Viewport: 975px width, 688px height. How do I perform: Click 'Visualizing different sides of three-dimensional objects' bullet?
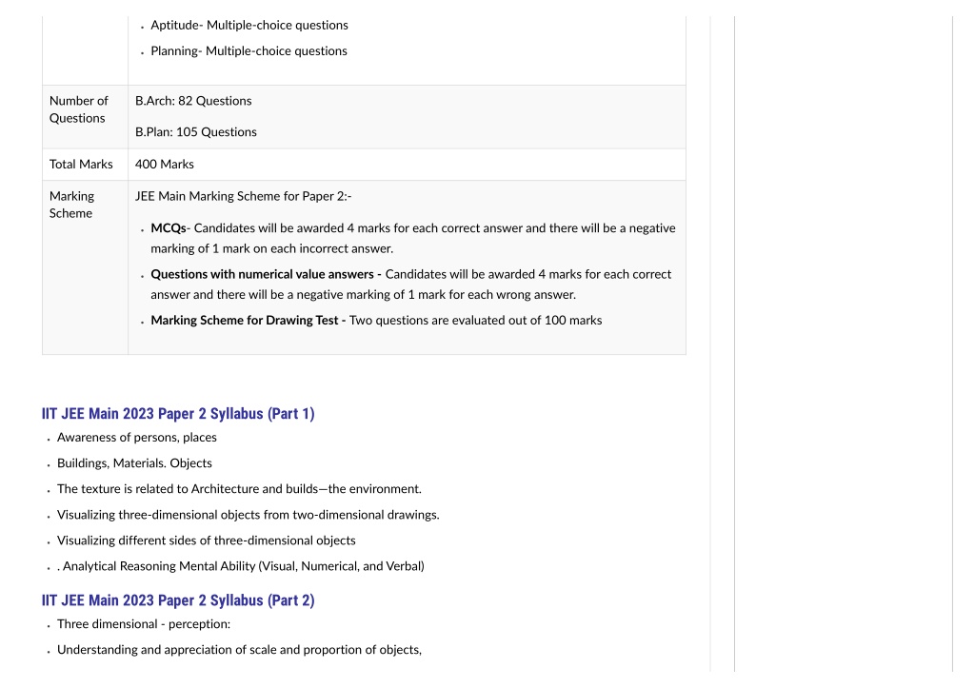pos(207,541)
